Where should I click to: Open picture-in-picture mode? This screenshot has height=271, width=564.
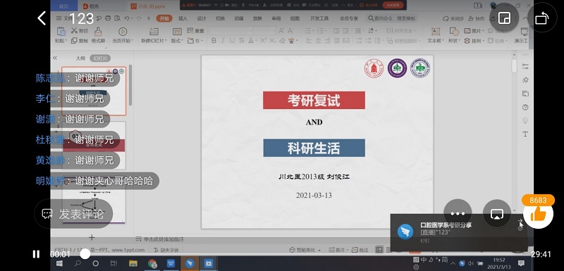(x=504, y=18)
